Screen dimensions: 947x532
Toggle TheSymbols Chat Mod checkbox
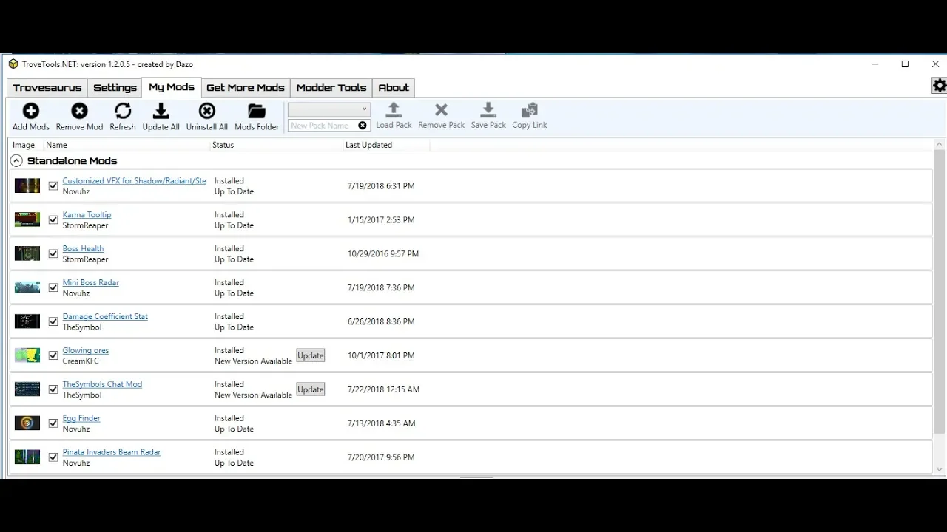(x=53, y=390)
